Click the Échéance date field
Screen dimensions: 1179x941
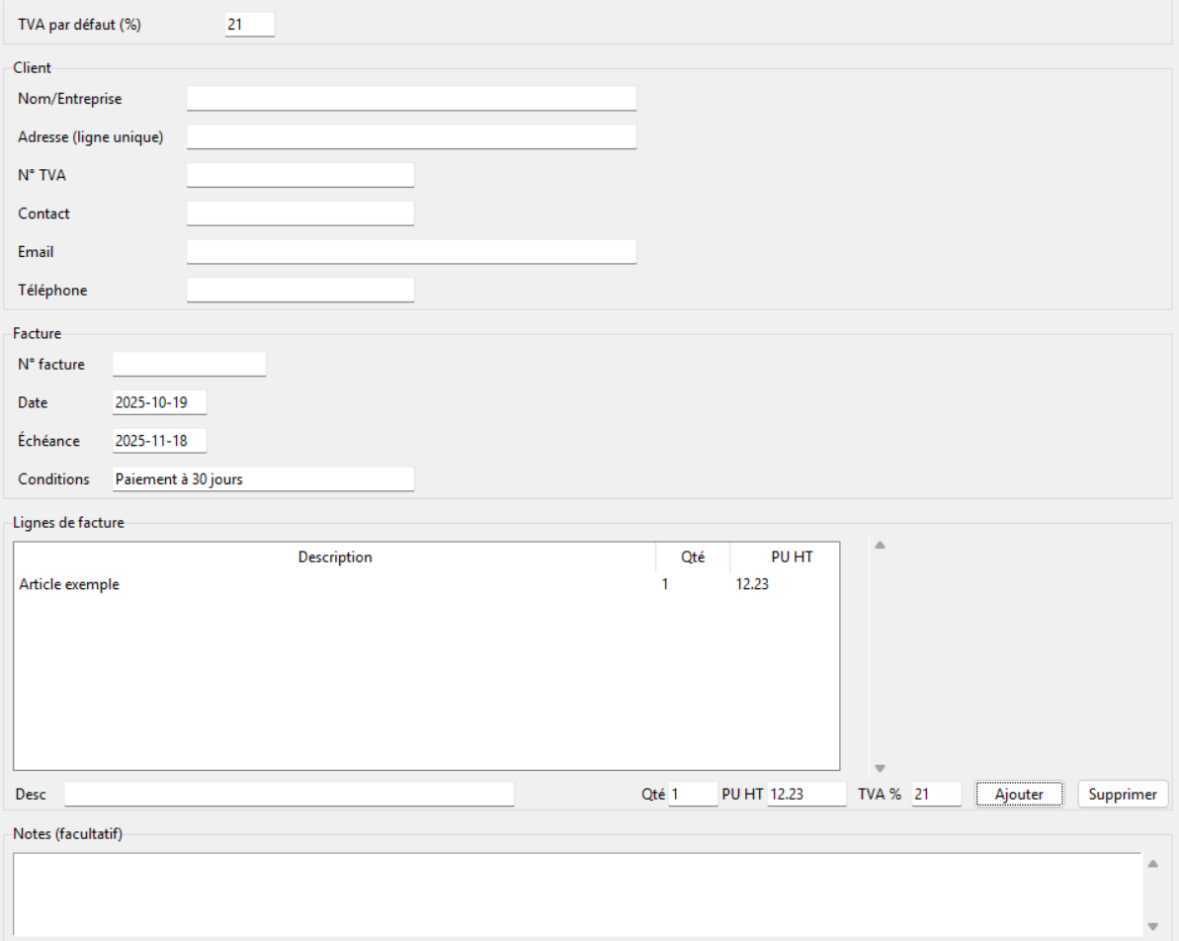coord(160,441)
